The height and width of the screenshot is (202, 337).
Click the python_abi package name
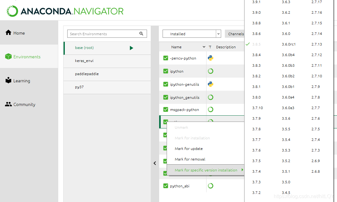(180, 186)
